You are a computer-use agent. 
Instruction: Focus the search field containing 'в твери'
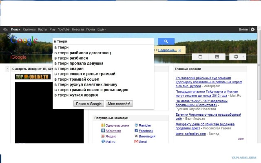(103, 42)
